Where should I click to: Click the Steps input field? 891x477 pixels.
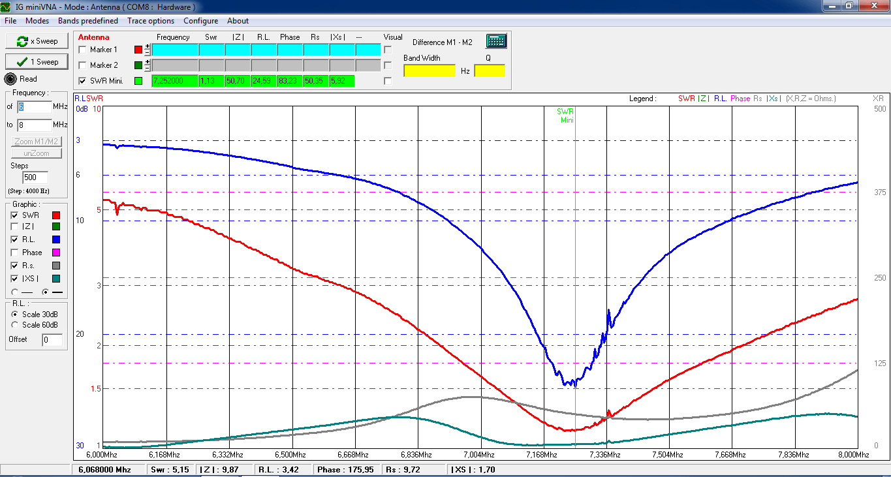point(35,177)
